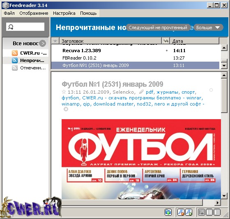Screen dimensions: 230x219
Task: Click the article pane vertical scrollbar thumb
Action: (x=224, y=96)
